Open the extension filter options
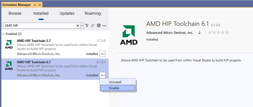The image size is (253, 107). tap(87, 26)
